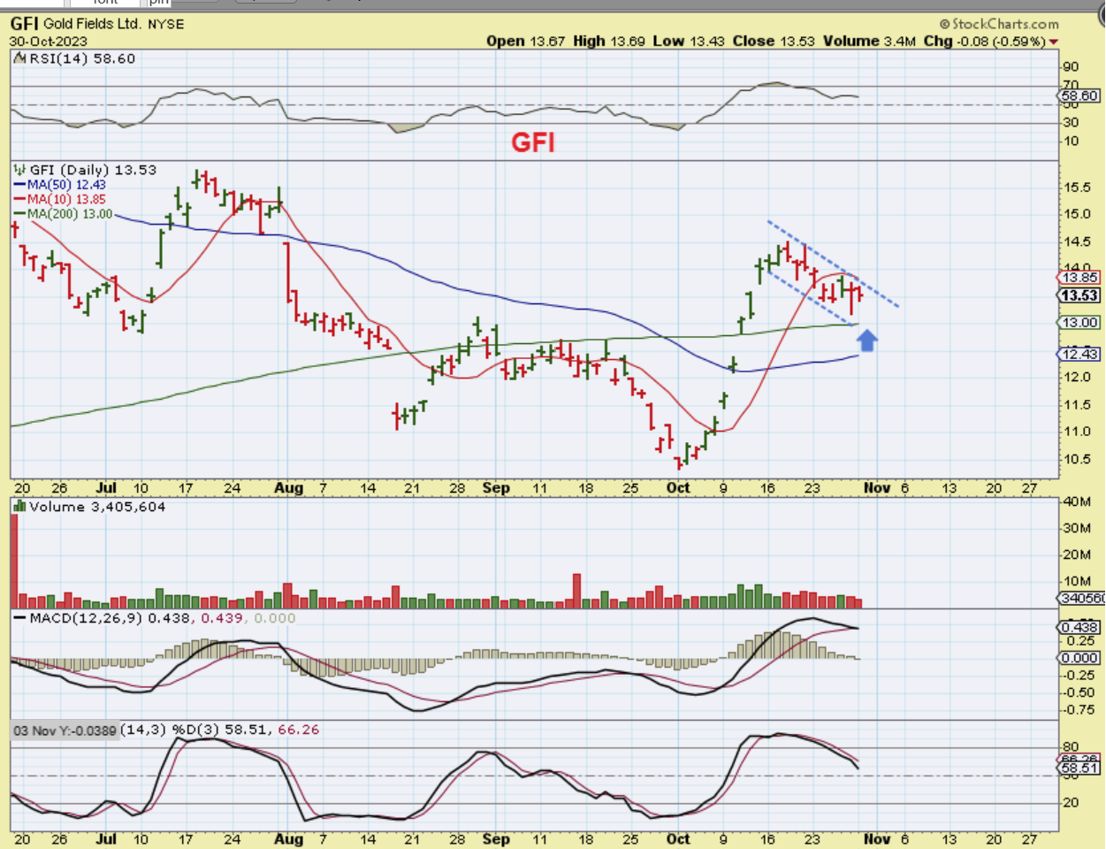The image size is (1106, 849).
Task: Click the %D(3) 58.51, 66.26 stochastic legend
Action: (x=246, y=730)
